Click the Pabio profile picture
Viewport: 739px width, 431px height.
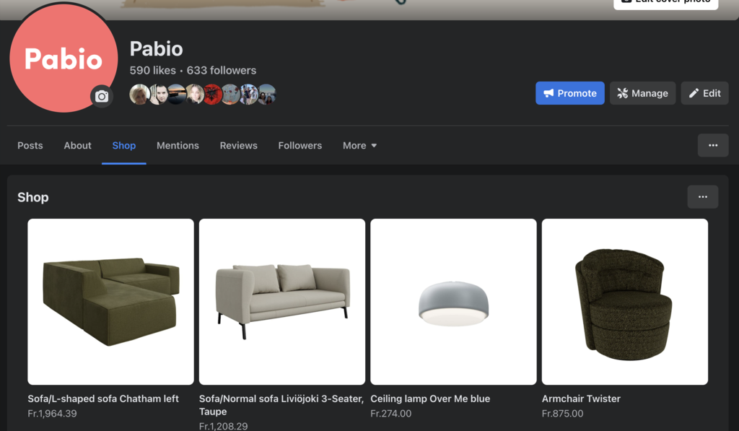64,58
